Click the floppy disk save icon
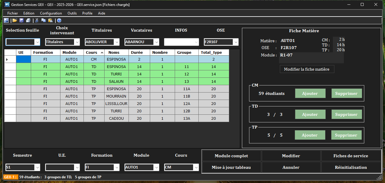 pyautogui.click(x=21, y=20)
